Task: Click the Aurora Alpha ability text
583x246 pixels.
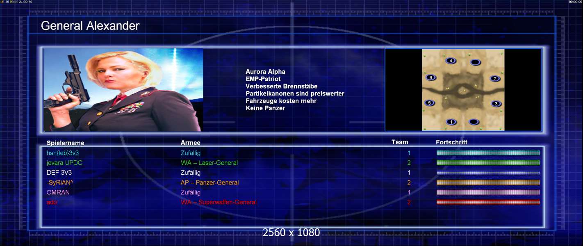Action: (x=265, y=72)
